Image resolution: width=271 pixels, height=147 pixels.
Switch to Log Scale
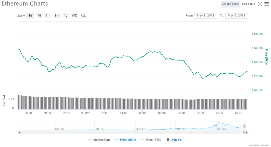coord(248,4)
